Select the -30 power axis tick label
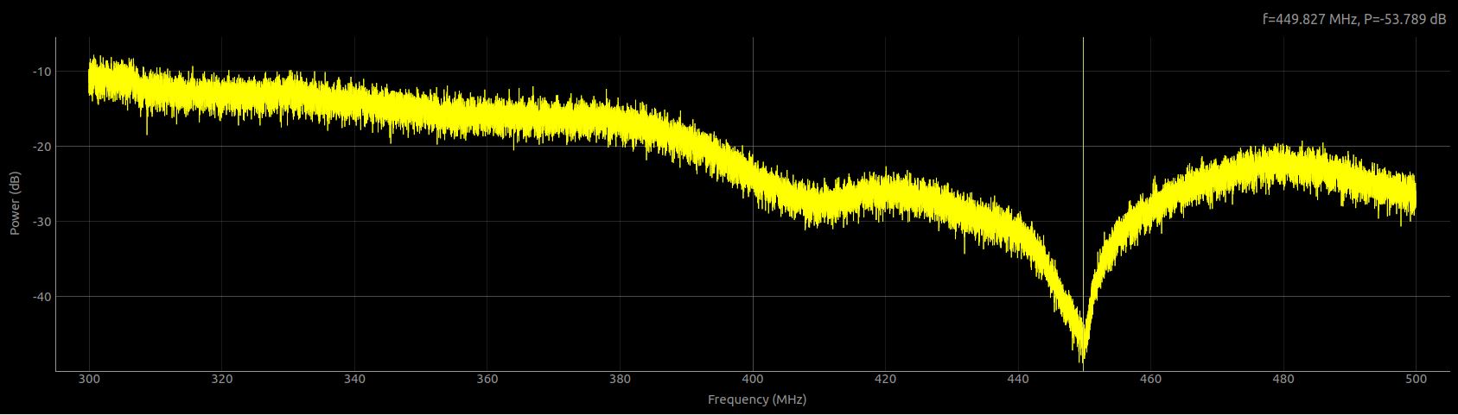Image resolution: width=1458 pixels, height=415 pixels. [42, 222]
